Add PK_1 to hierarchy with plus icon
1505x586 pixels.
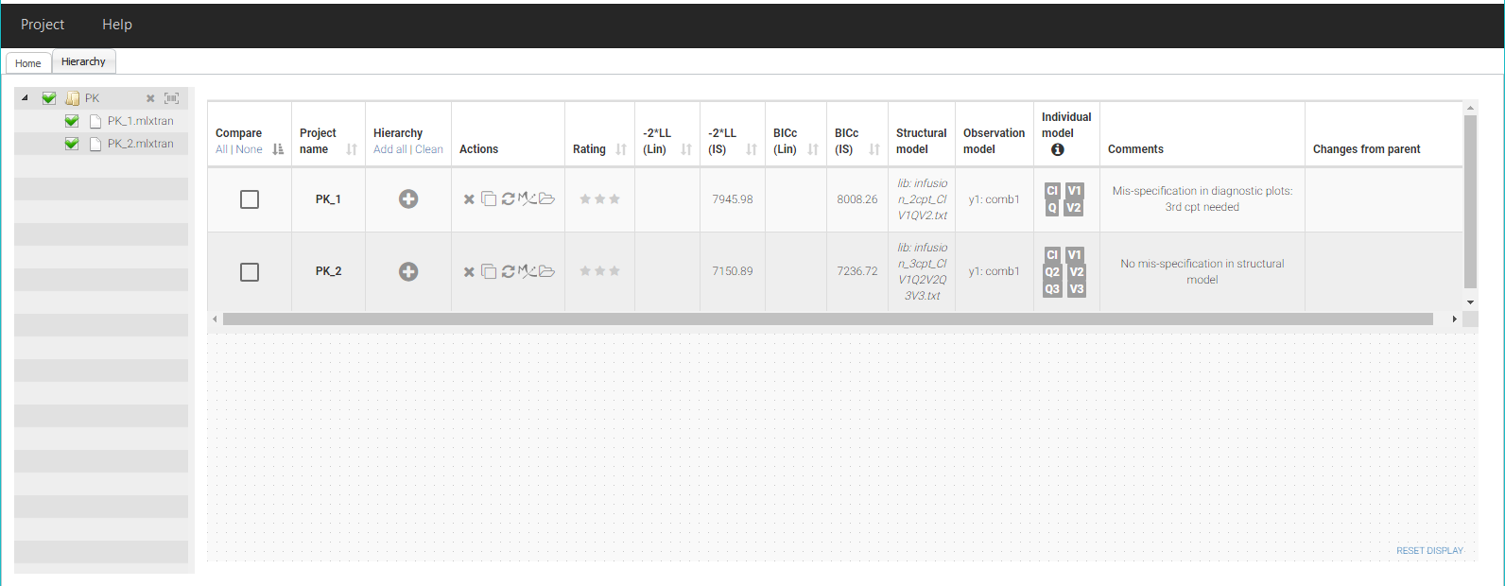pyautogui.click(x=408, y=199)
